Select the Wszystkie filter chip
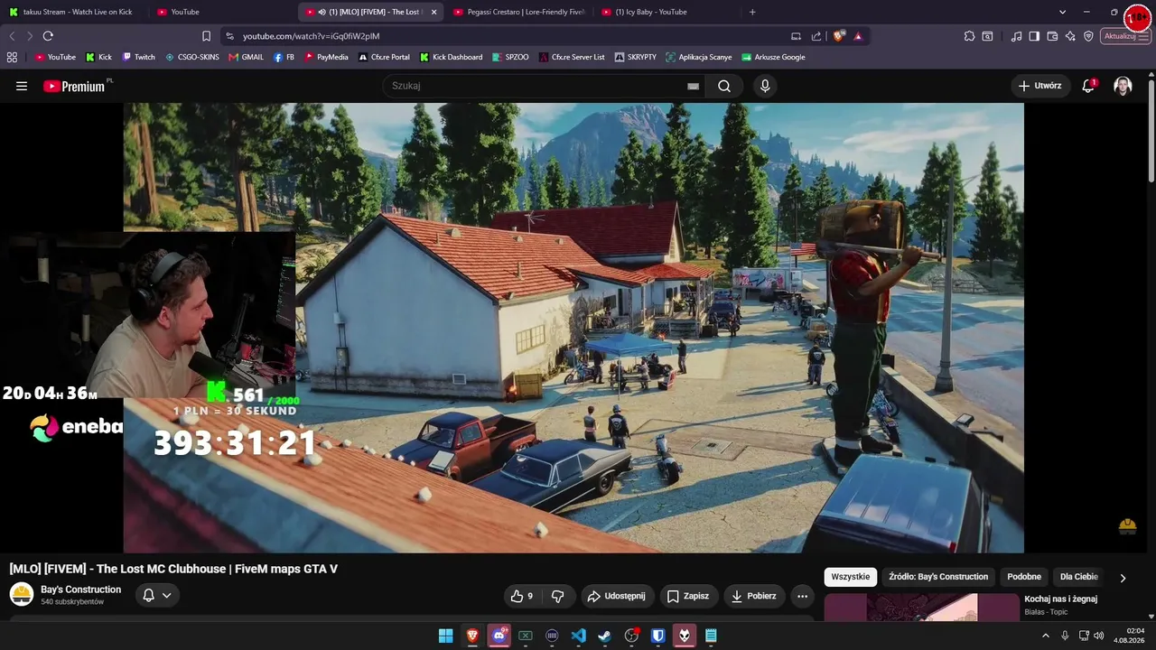This screenshot has height=650, width=1156. [x=851, y=577]
